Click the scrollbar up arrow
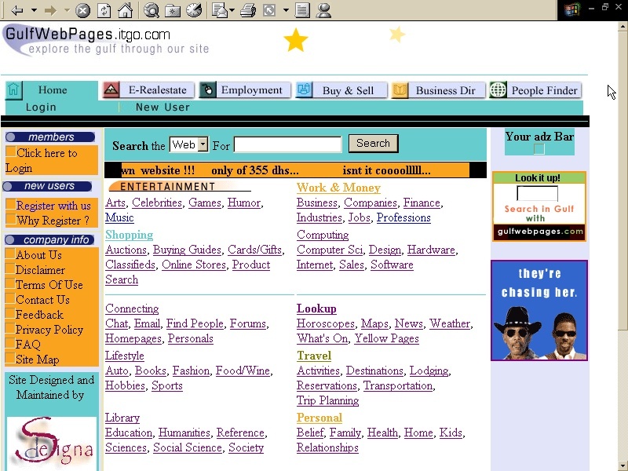Screen dimensions: 628x471 pos(623,27)
